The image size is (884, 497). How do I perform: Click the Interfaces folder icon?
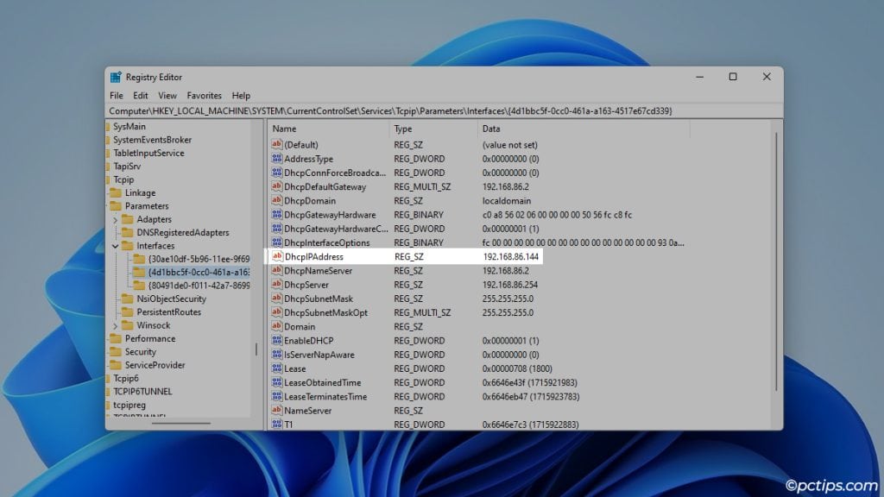pyautogui.click(x=128, y=246)
